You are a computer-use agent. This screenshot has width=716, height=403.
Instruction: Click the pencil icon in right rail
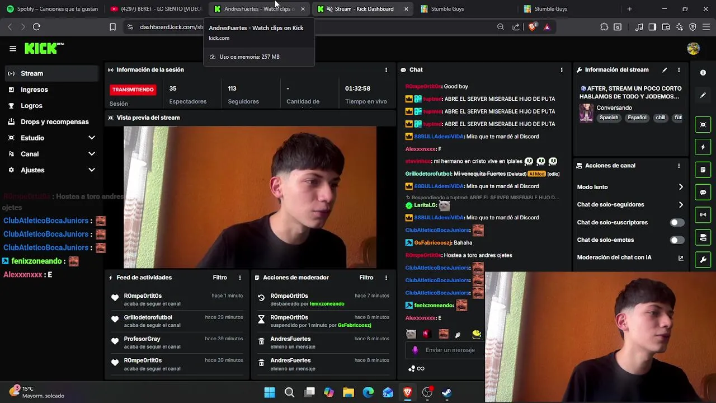703,95
